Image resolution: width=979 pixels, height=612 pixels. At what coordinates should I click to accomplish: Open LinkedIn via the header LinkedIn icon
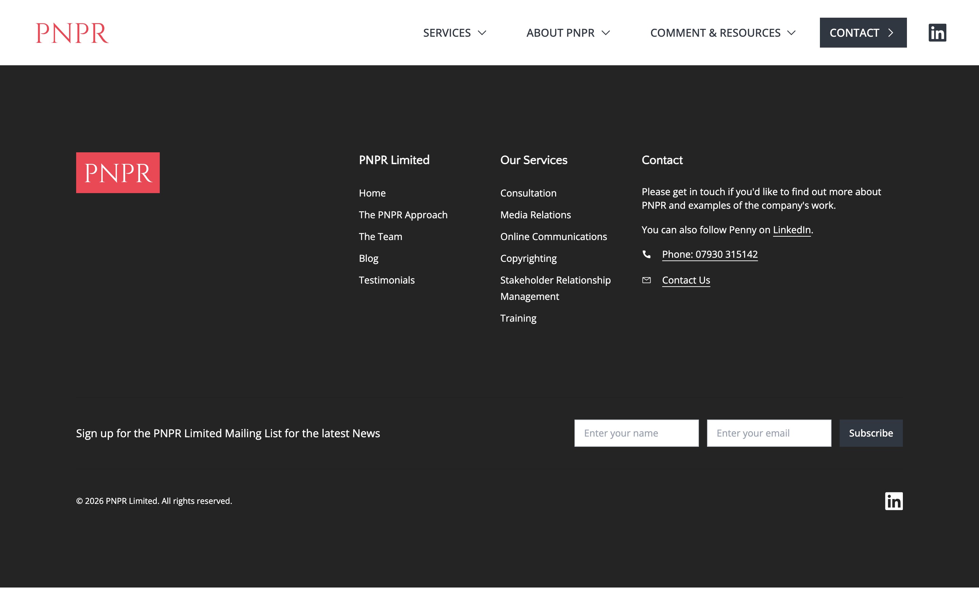[937, 32]
